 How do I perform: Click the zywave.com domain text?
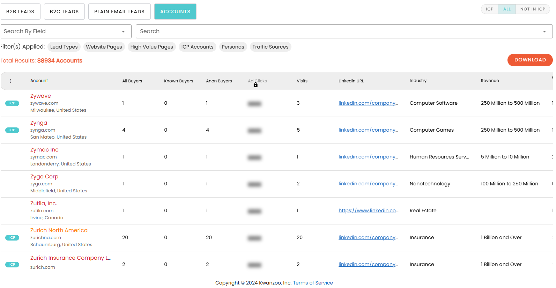click(x=44, y=103)
